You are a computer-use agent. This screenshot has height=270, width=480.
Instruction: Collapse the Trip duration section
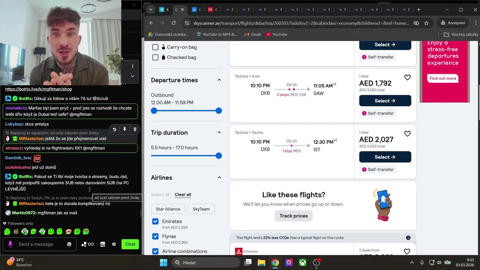219,132
